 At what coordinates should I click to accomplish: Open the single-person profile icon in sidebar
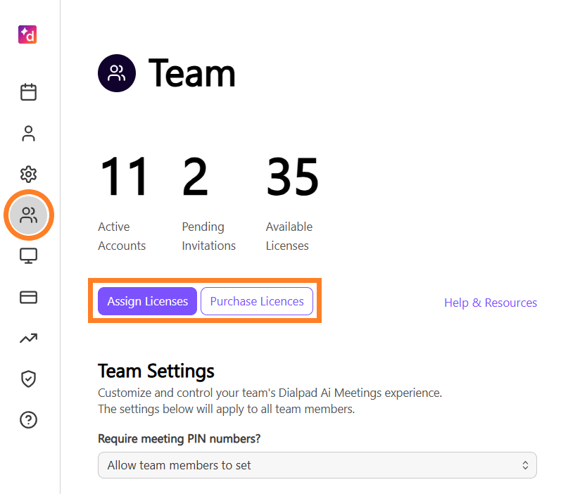tap(28, 133)
